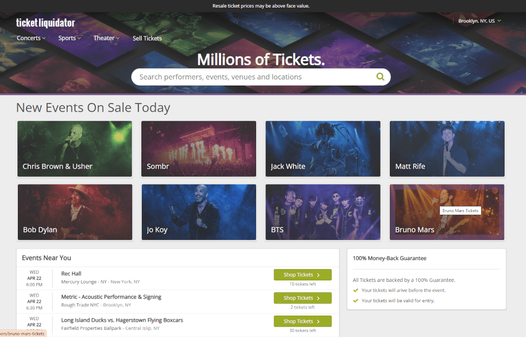Open the Jack White event card
526x337 pixels.
pyautogui.click(x=323, y=149)
